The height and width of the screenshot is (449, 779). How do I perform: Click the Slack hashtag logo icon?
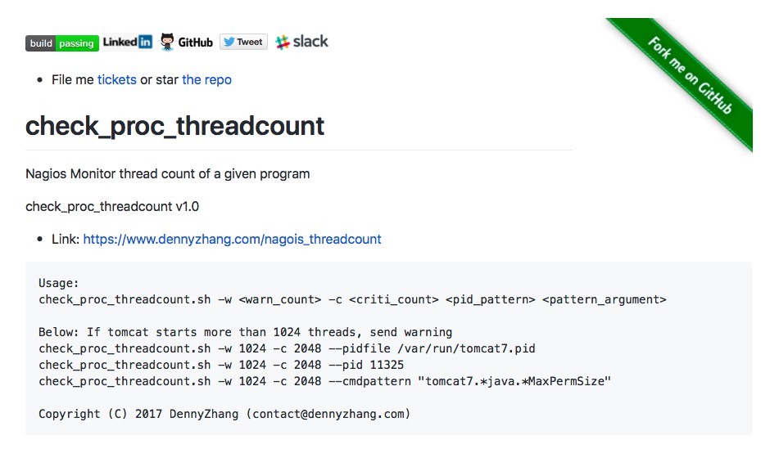[283, 42]
